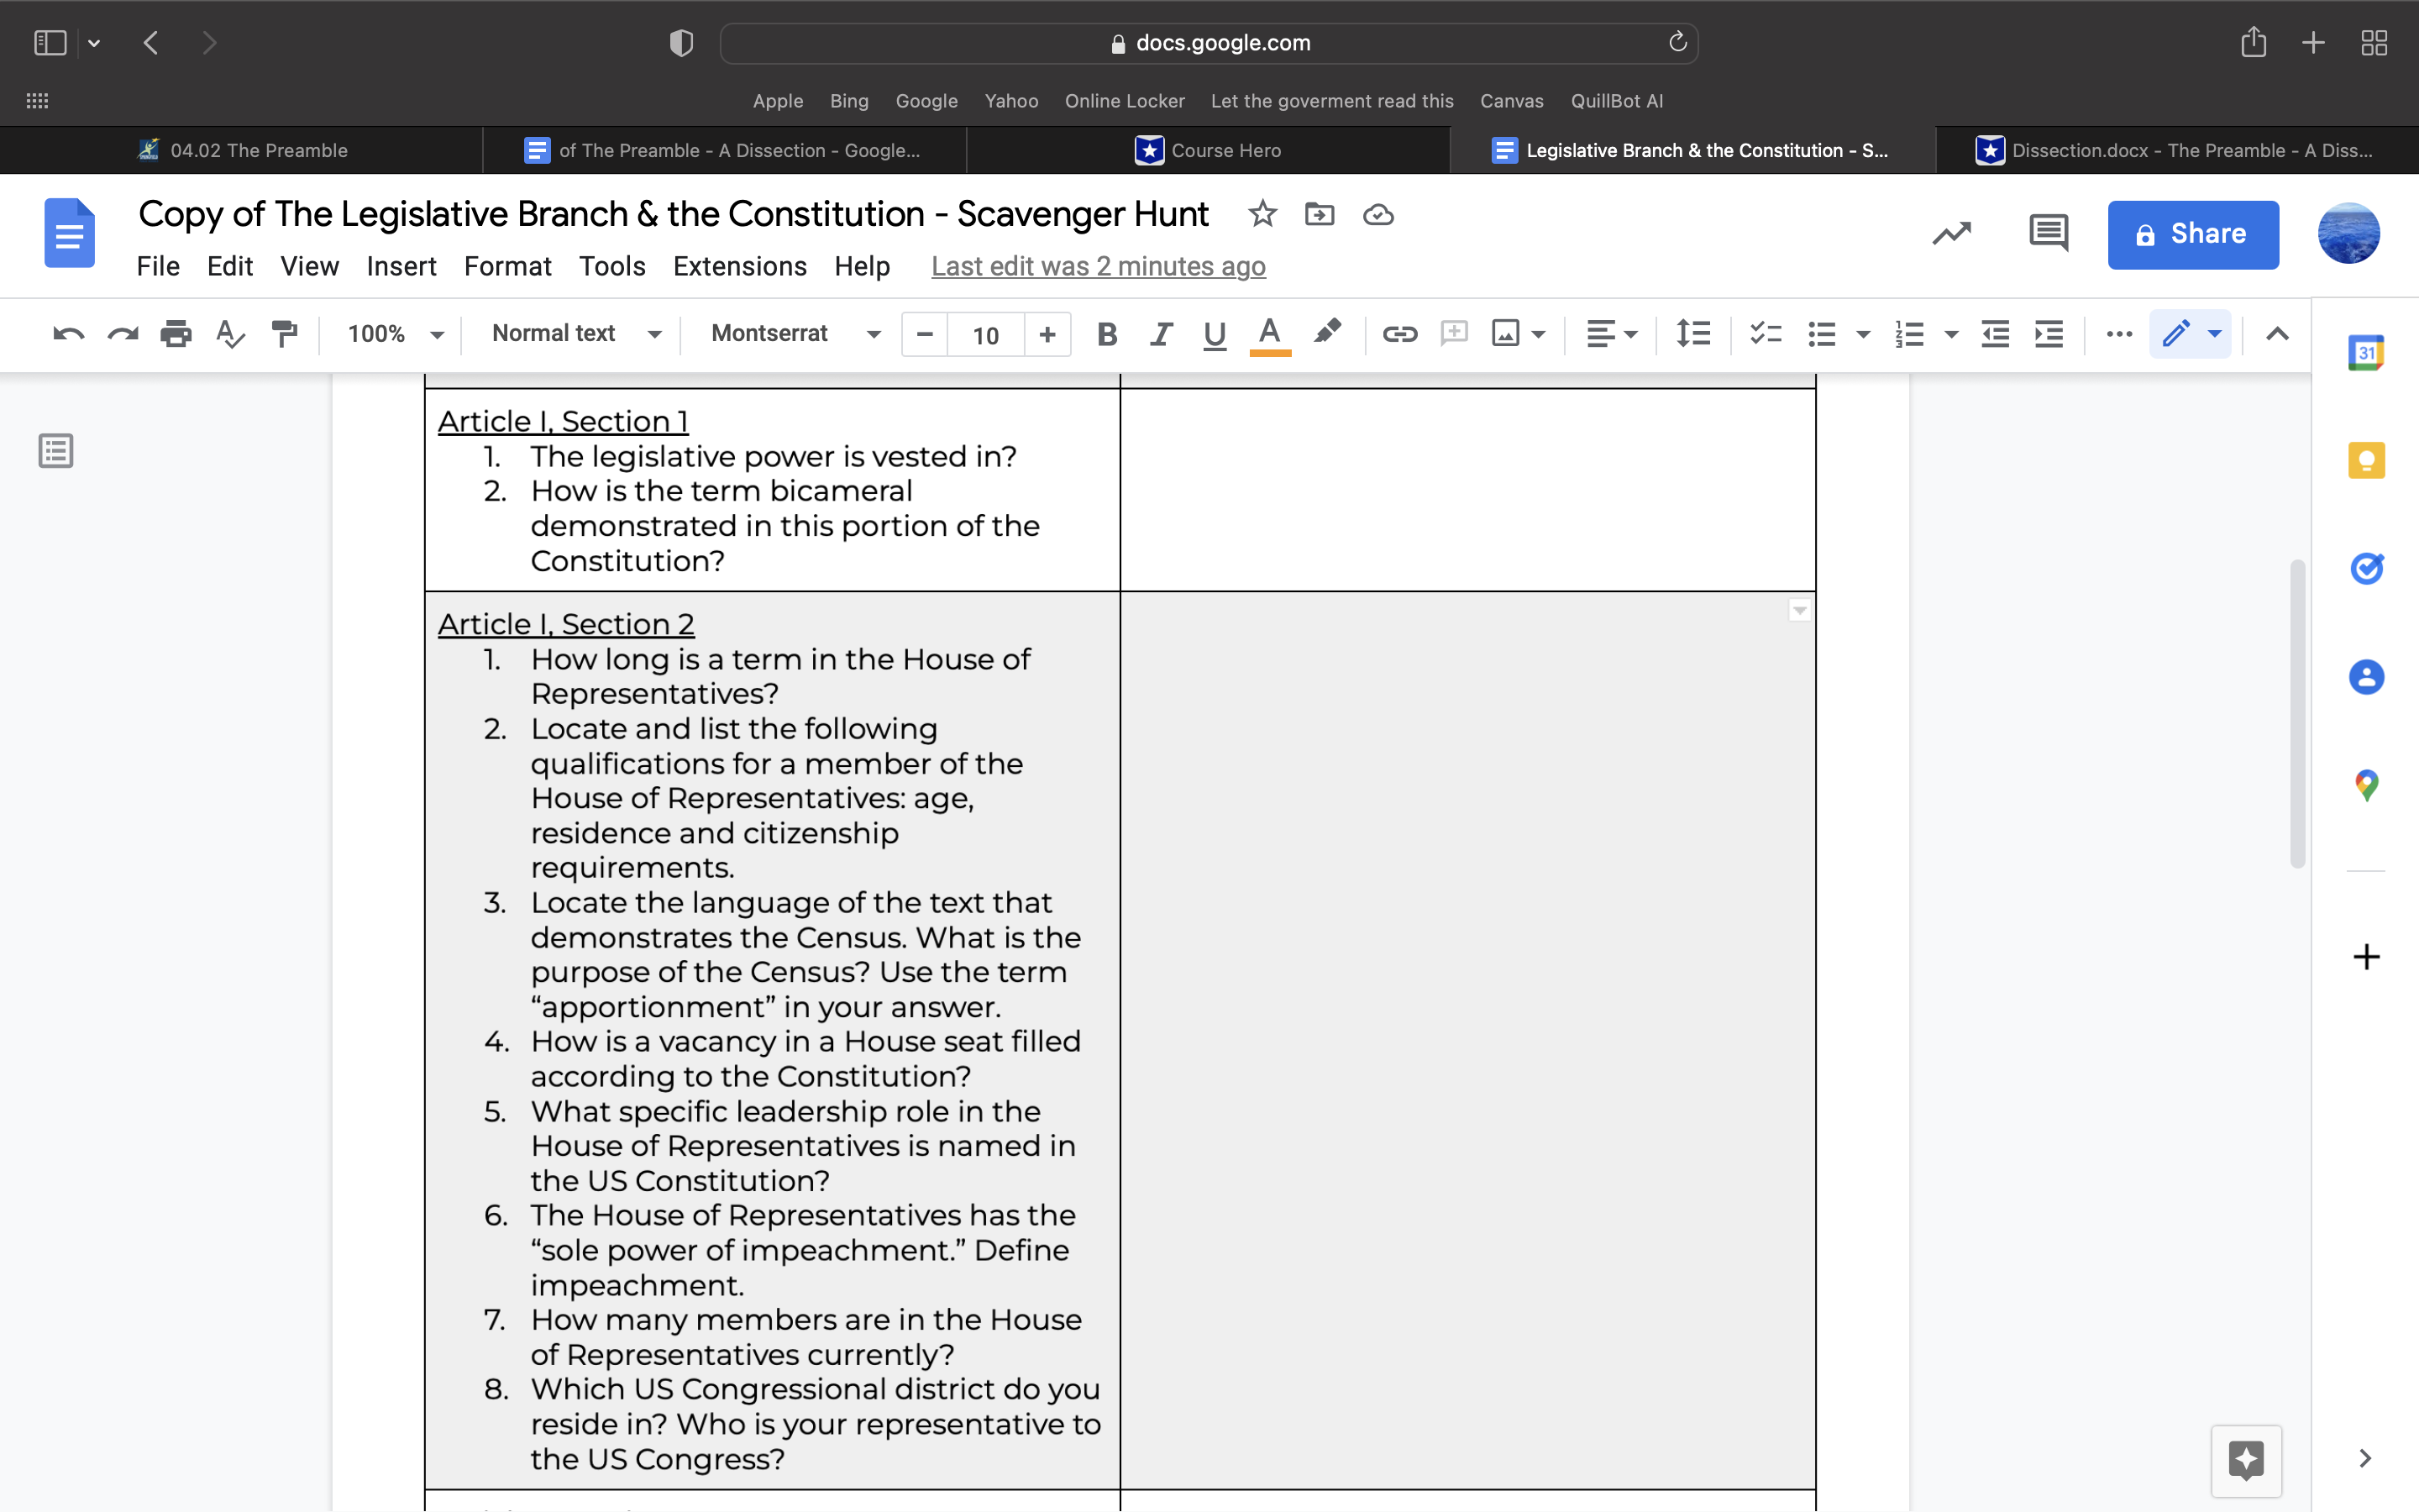Toggle bold formatting
This screenshot has height=1512, width=2419.
pos(1108,334)
